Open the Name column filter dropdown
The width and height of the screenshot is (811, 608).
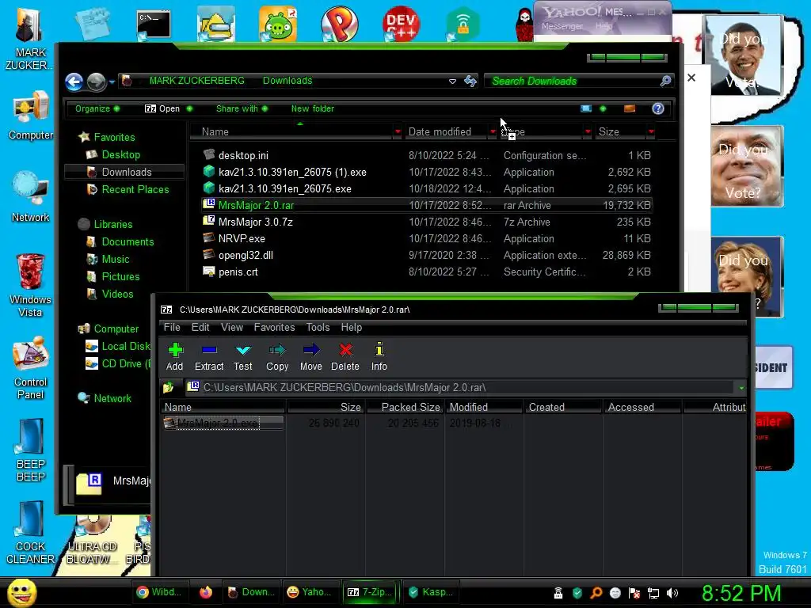pyautogui.click(x=398, y=132)
